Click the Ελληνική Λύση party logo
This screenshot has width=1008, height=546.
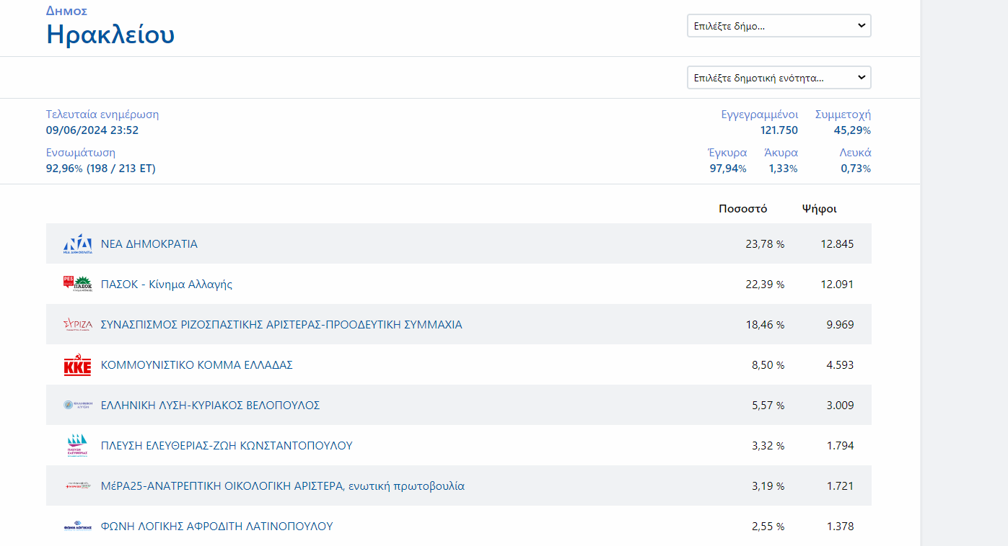point(77,406)
